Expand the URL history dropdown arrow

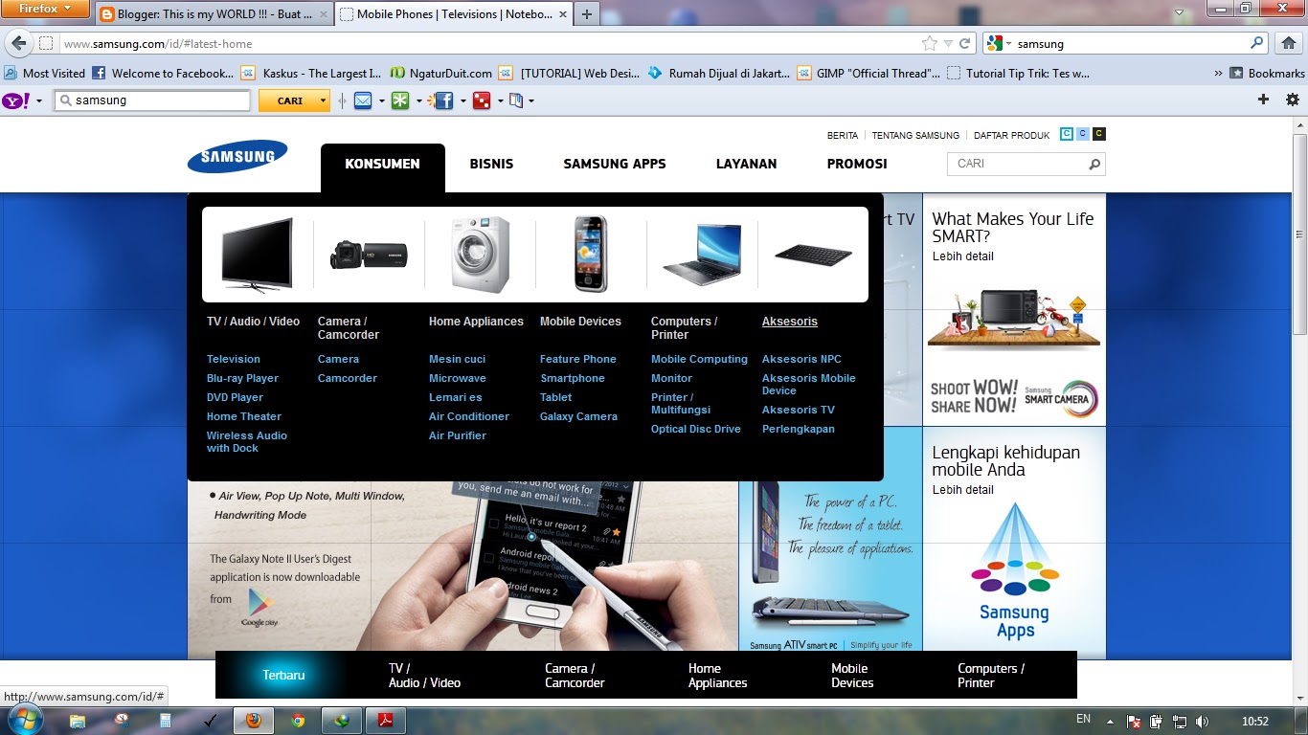948,43
